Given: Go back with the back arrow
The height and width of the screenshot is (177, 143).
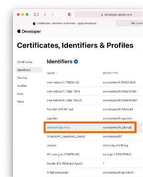Looking at the screenshot, I should [x=45, y=14].
